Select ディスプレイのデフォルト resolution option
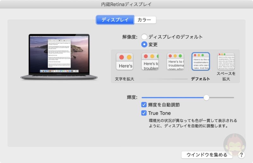This screenshot has width=253, height=163. 144,37
